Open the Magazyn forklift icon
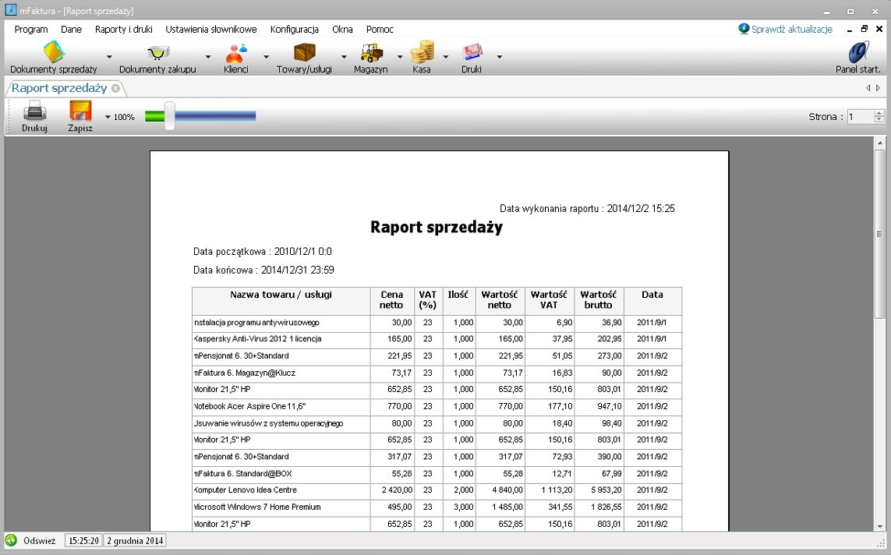The image size is (891, 555). click(x=371, y=53)
